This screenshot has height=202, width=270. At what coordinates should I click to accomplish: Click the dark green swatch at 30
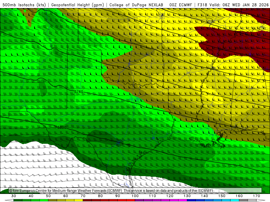(18, 200)
